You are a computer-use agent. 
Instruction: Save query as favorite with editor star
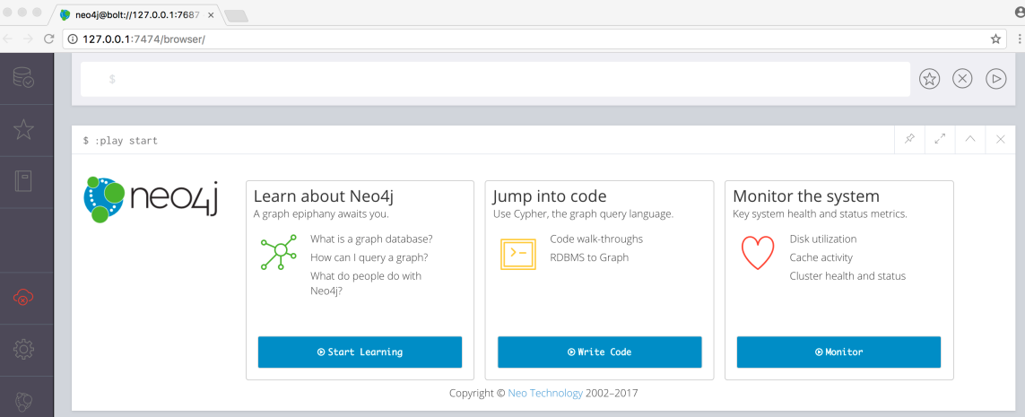coord(930,79)
